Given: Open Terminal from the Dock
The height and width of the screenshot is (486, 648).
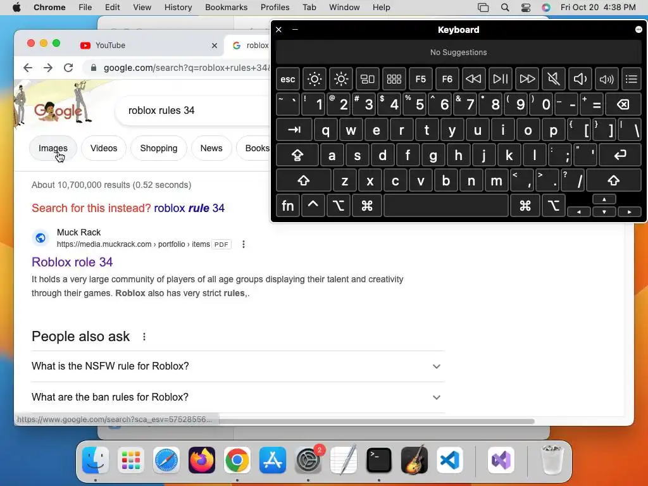Looking at the screenshot, I should [x=379, y=460].
